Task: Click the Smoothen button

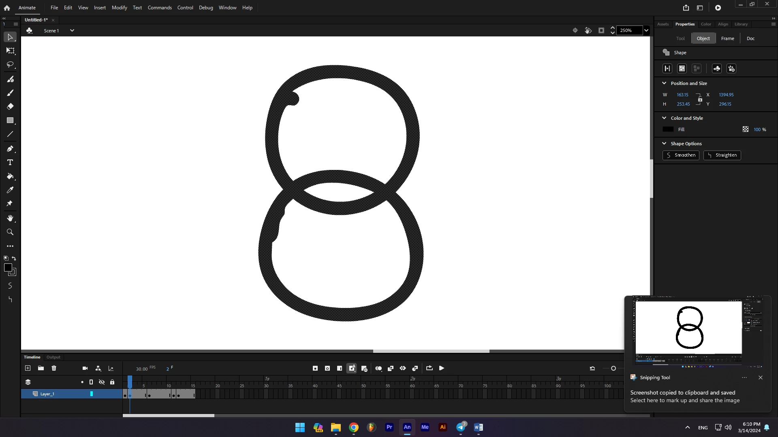Action: click(x=681, y=155)
